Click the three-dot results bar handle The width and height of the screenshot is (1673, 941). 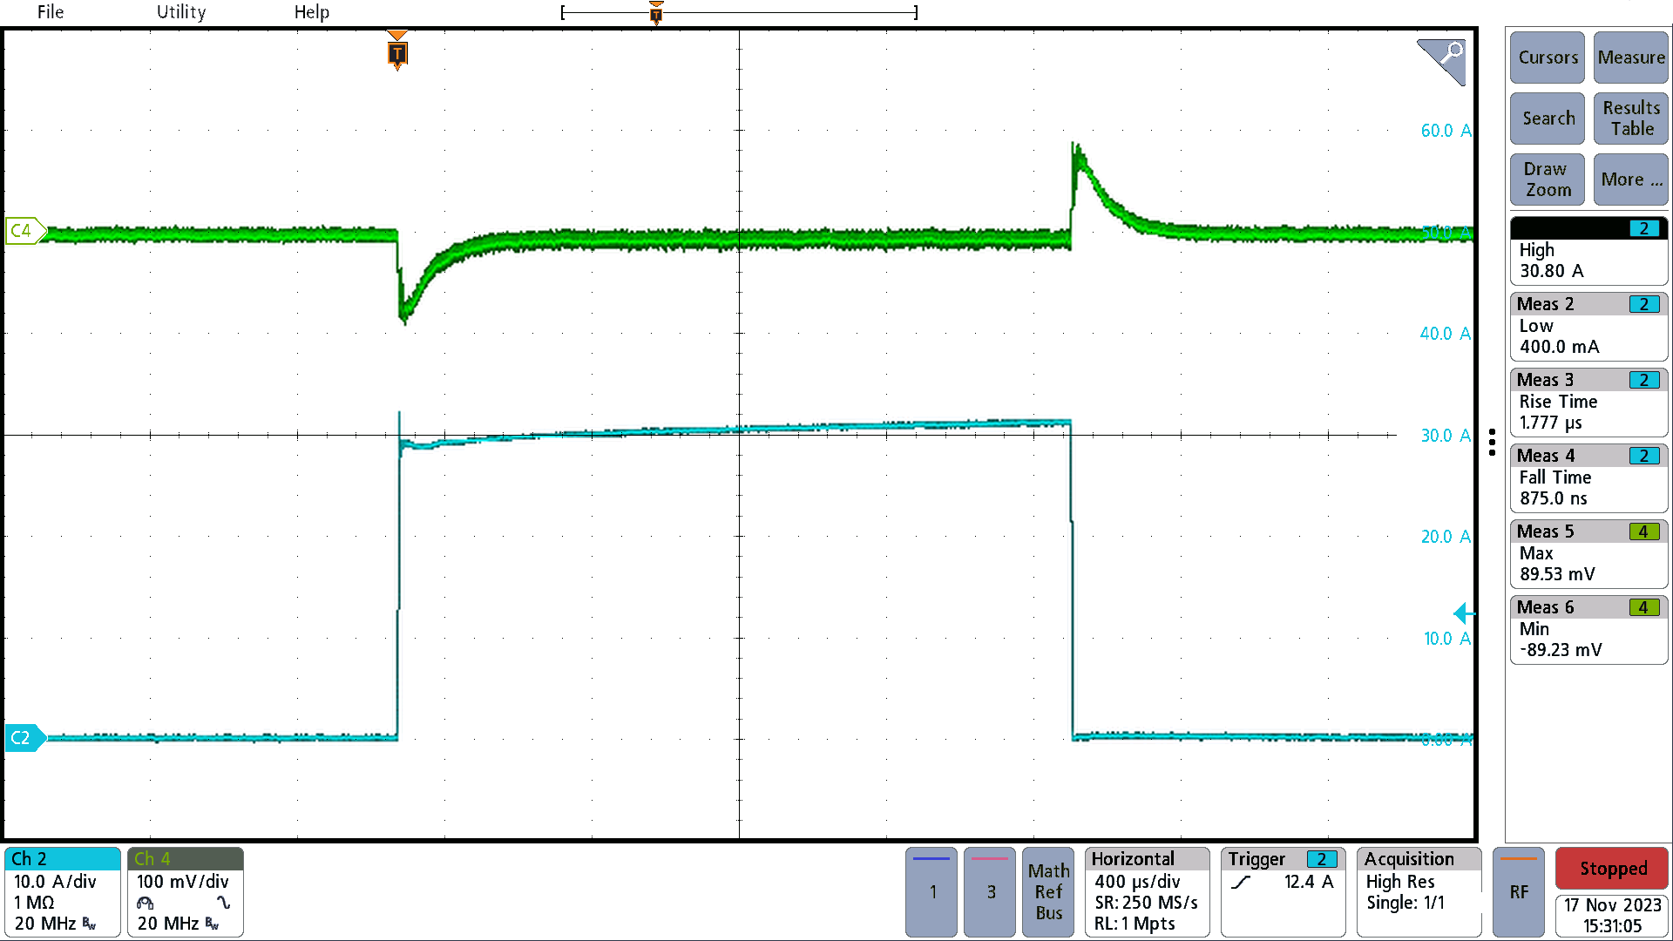coord(1492,443)
